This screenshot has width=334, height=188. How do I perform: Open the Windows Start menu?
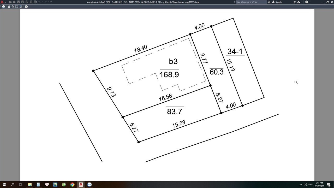point(4,185)
